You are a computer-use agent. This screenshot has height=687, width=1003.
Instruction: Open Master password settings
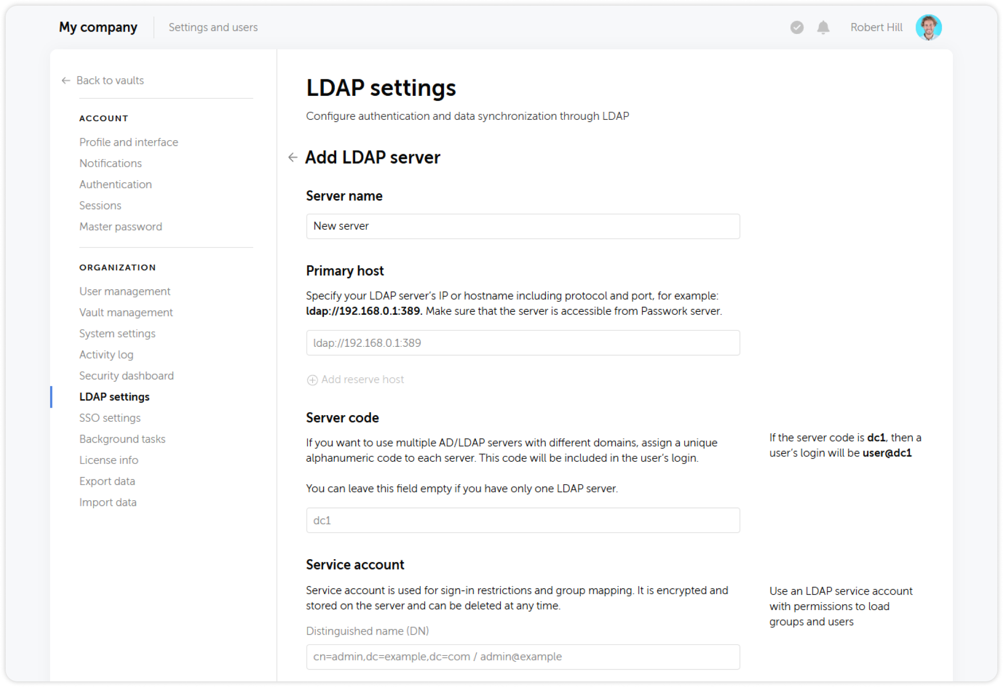click(x=120, y=226)
